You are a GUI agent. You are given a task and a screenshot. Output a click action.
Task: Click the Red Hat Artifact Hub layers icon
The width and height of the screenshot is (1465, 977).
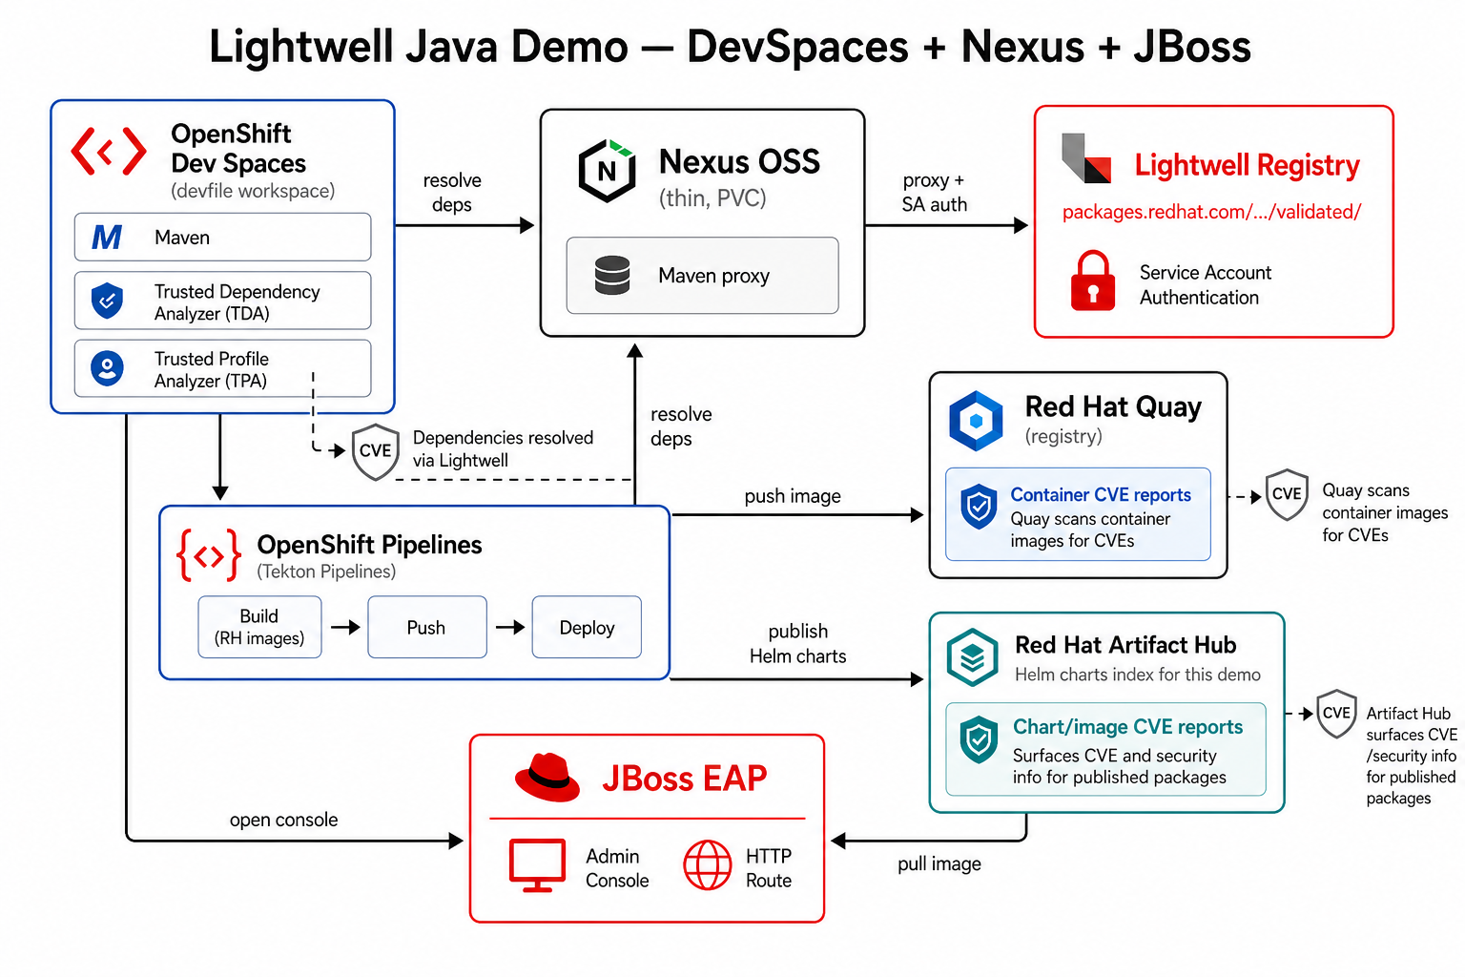point(972,657)
